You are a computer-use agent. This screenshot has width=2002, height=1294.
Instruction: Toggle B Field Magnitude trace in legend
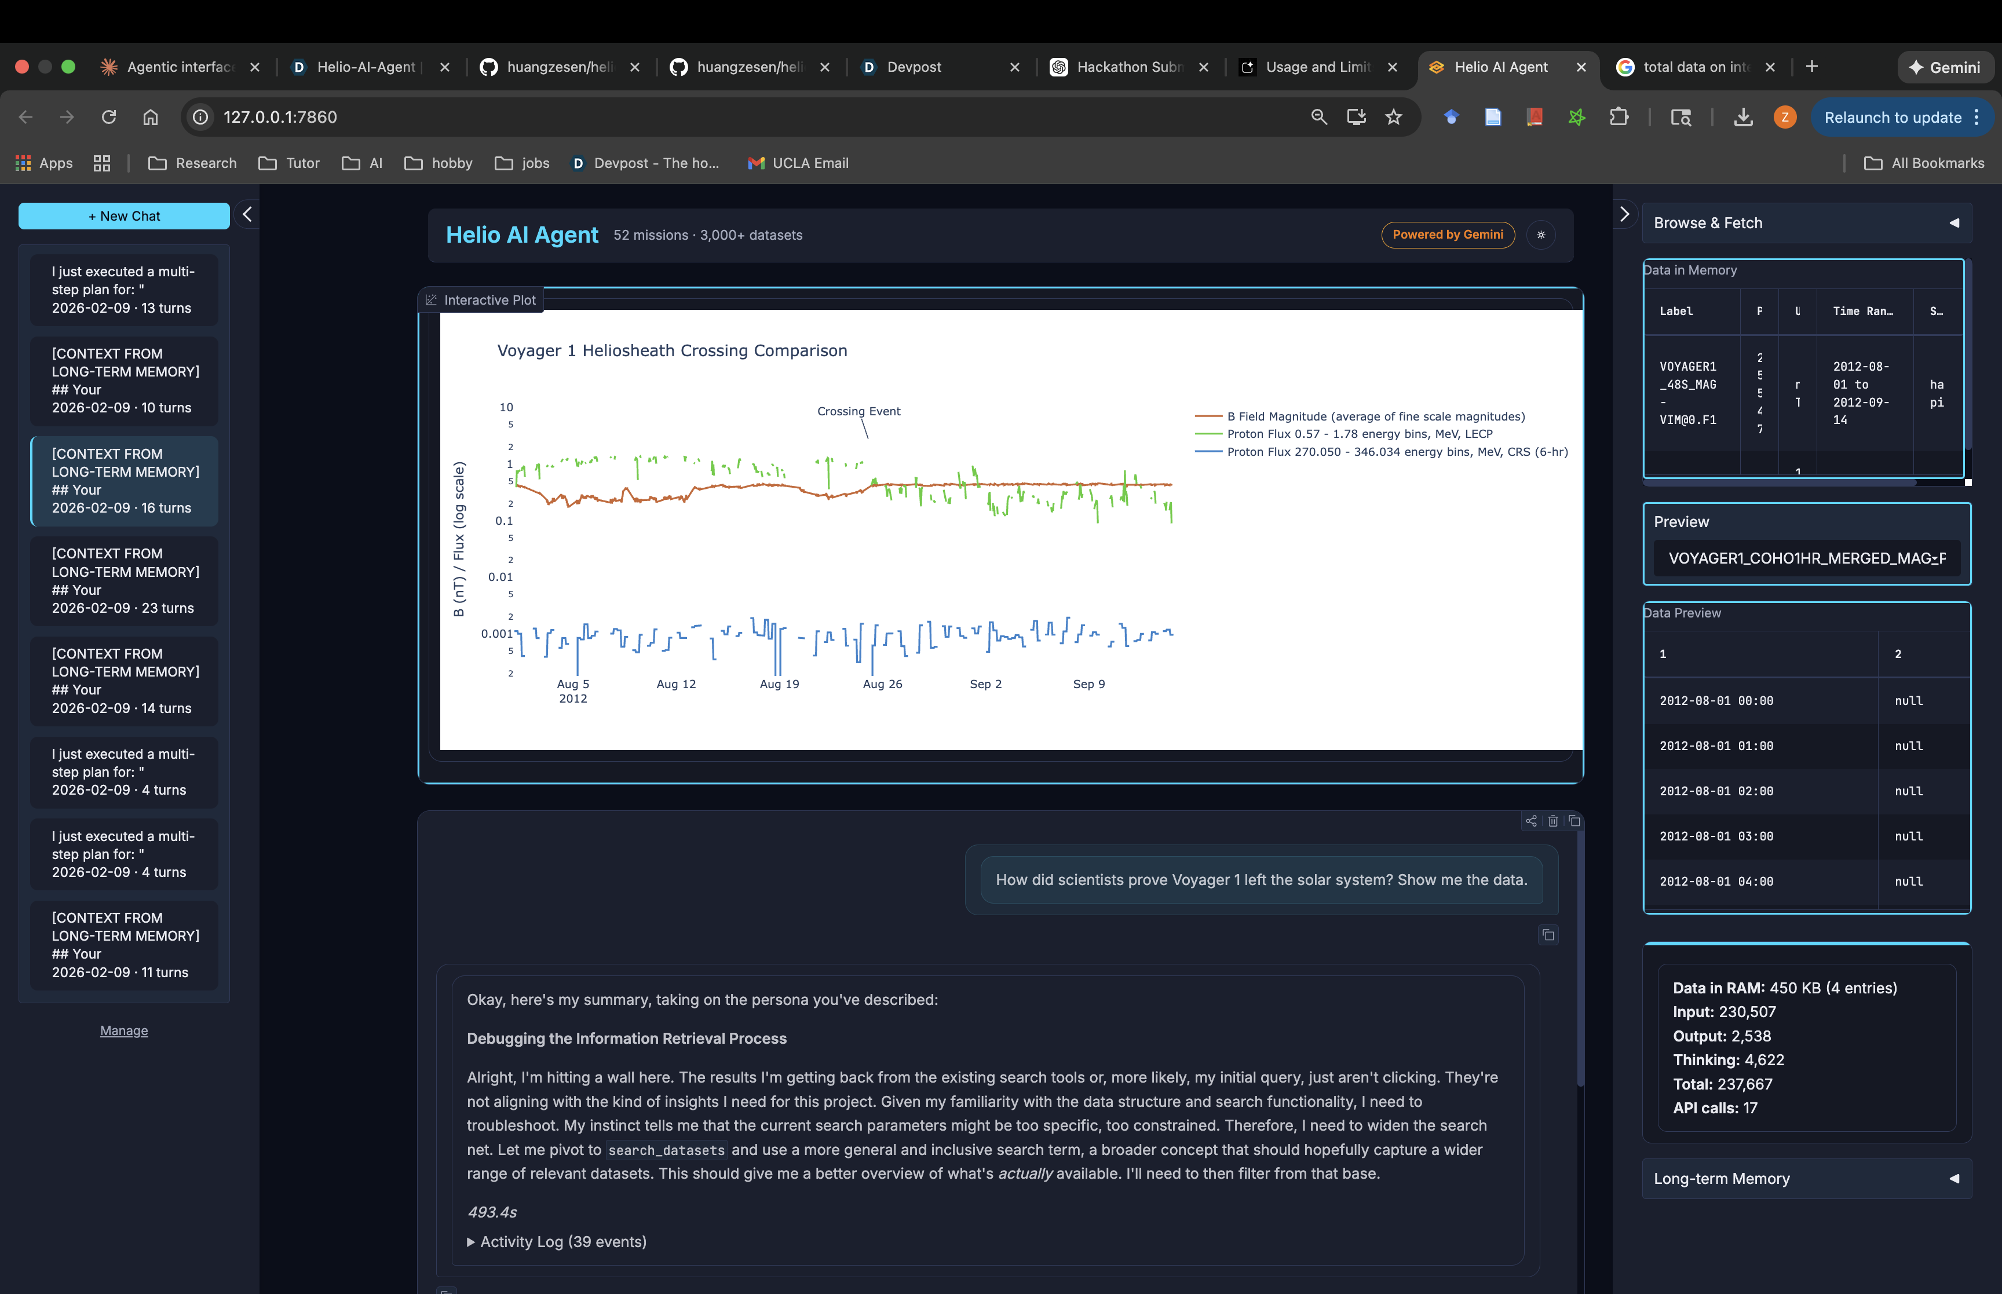(1375, 417)
